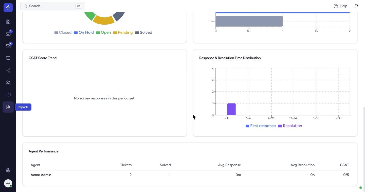The height and width of the screenshot is (192, 365).
Task: Click the Avg Resolution column header
Action: coord(302,165)
